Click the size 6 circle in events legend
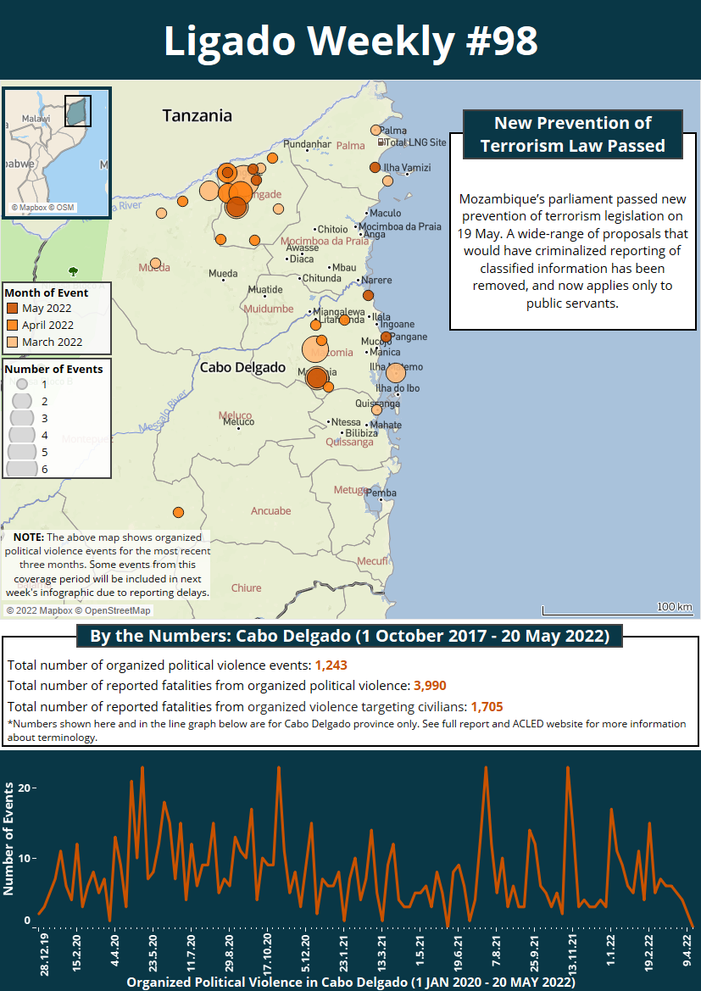Screen dimensions: 701x991 tap(22, 469)
